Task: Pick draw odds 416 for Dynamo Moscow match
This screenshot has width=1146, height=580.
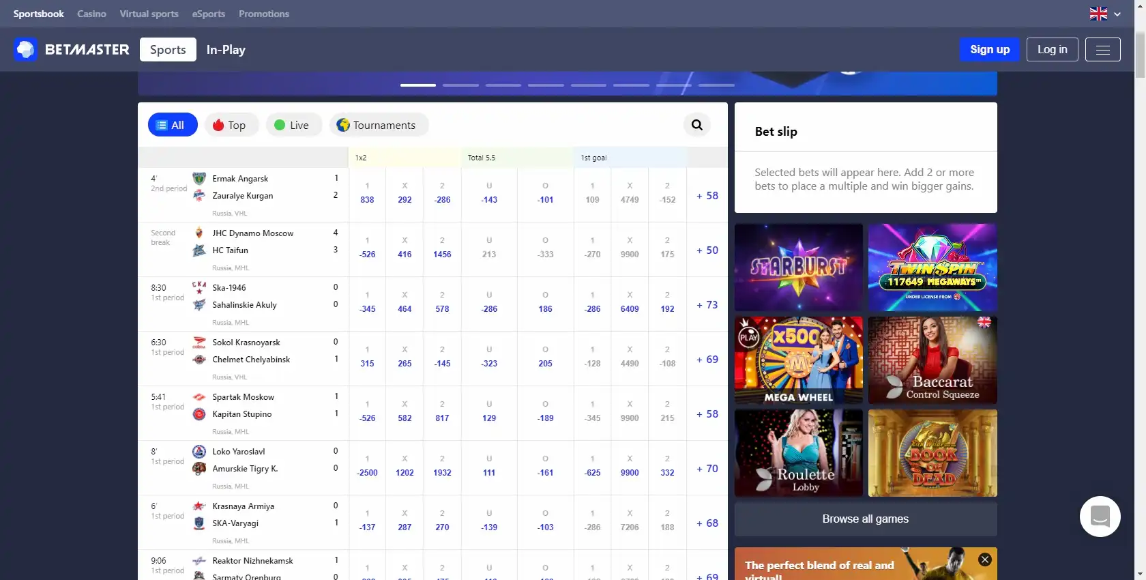Action: [405, 250]
